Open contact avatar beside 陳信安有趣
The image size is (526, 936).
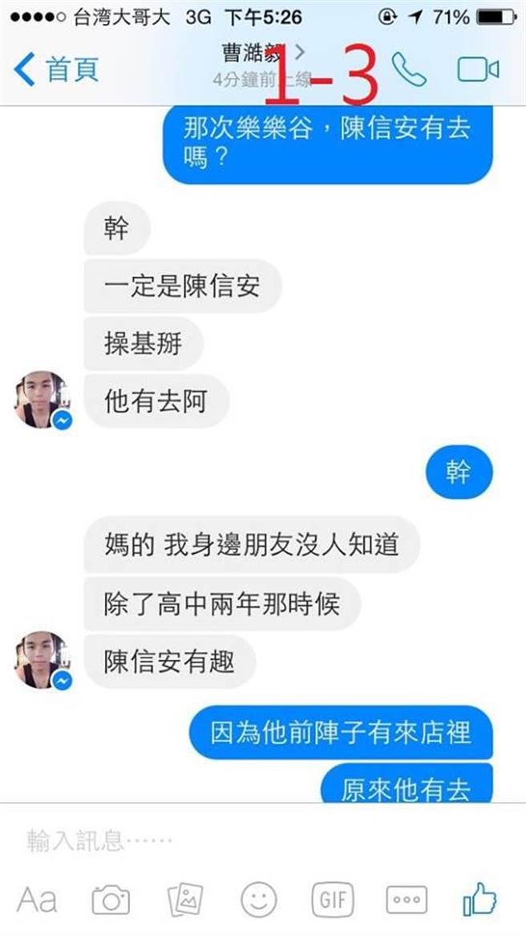pos(42,660)
